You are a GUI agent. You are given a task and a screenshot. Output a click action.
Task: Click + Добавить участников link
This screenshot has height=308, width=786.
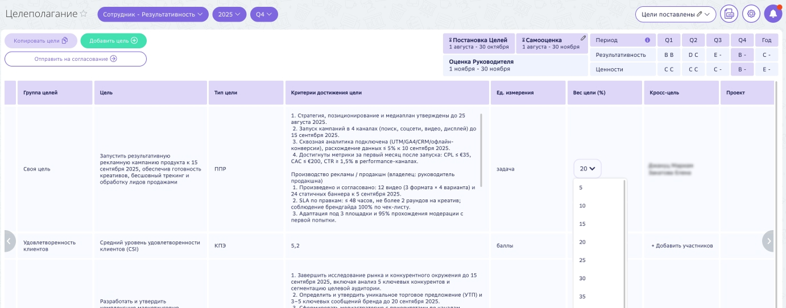click(682, 245)
